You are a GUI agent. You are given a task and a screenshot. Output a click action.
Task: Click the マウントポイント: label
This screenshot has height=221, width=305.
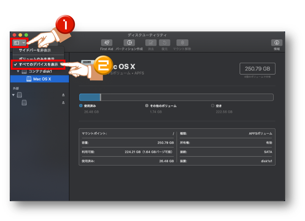[94, 134]
